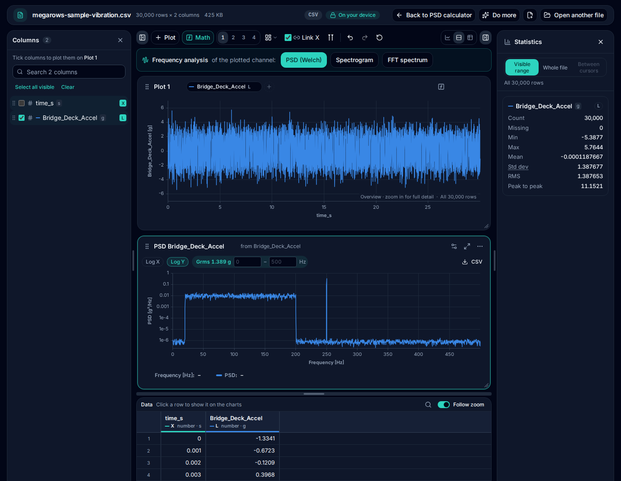Undo the last action

(350, 38)
